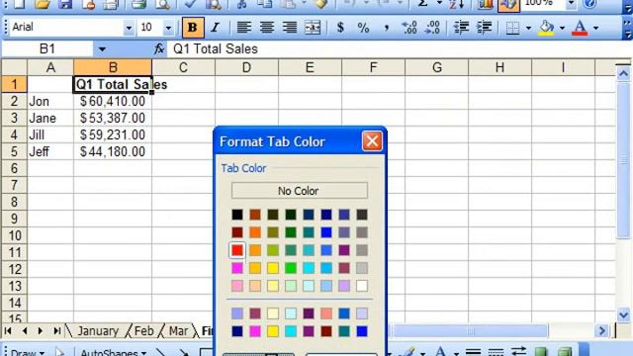Toggle Italic formatting
This screenshot has width=633, height=356.
[216, 28]
